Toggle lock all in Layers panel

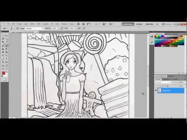[x=168, y=86]
